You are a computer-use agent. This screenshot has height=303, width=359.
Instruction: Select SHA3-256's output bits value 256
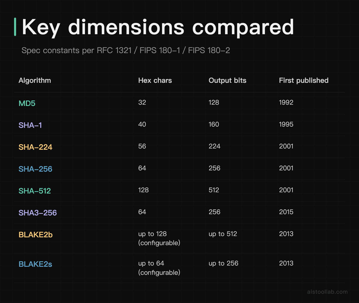click(214, 212)
